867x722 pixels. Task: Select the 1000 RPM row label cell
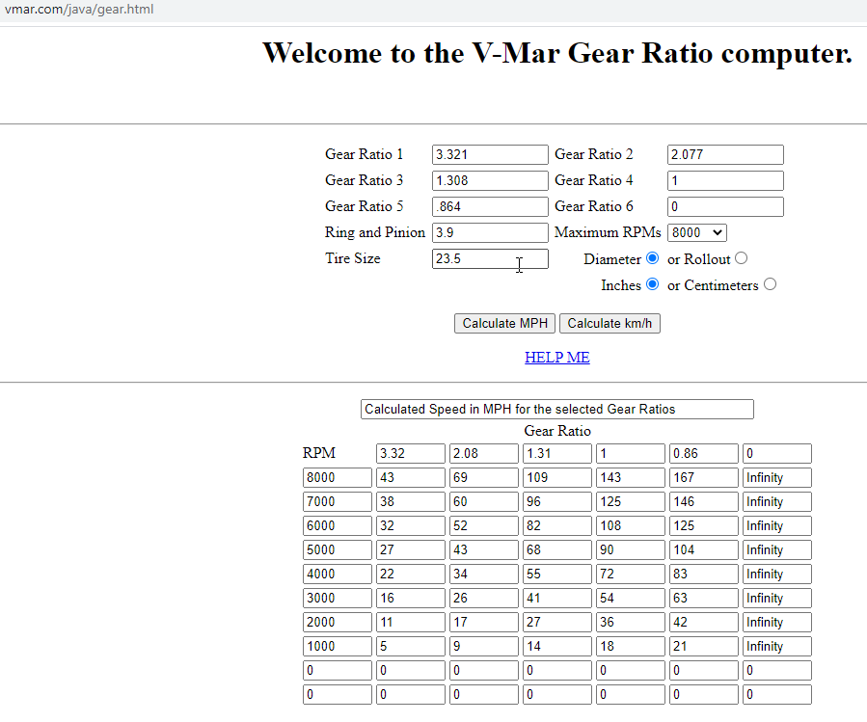click(338, 646)
